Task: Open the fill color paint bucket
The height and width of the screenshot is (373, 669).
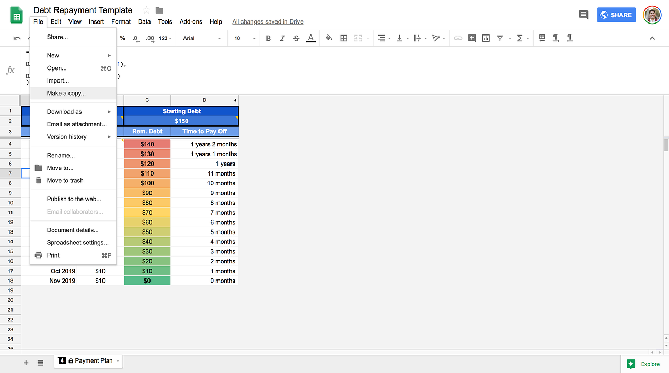Action: (329, 38)
